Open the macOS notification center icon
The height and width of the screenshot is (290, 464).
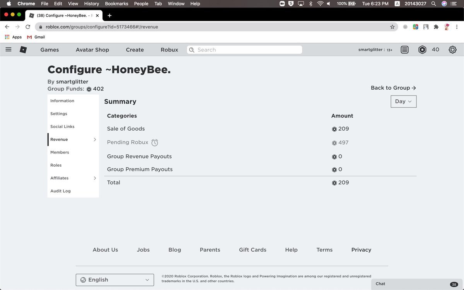point(454,3)
